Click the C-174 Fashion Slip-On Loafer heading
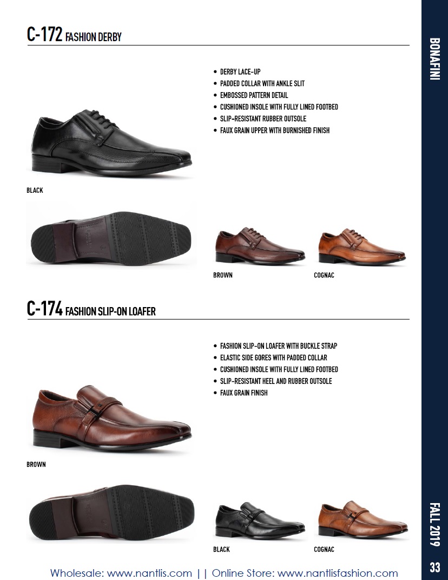Image resolution: width=448 pixels, height=580 pixels. [x=91, y=309]
